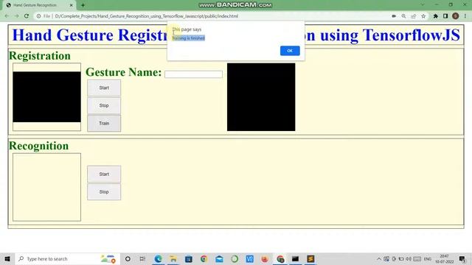Open tab search chevron in title bar
Viewport: 472px width, 265px height.
pyautogui.click(x=423, y=5)
